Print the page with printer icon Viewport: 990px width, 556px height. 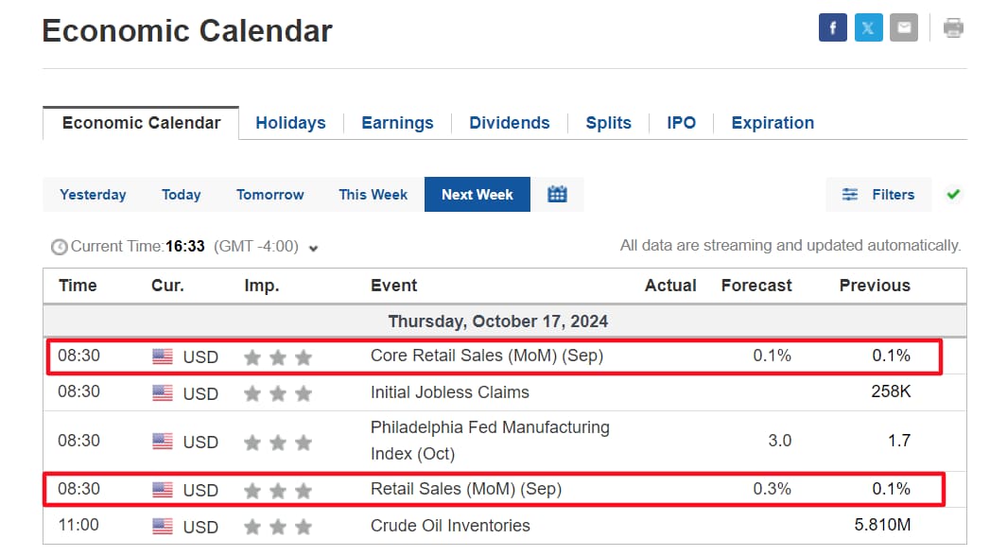click(x=953, y=27)
